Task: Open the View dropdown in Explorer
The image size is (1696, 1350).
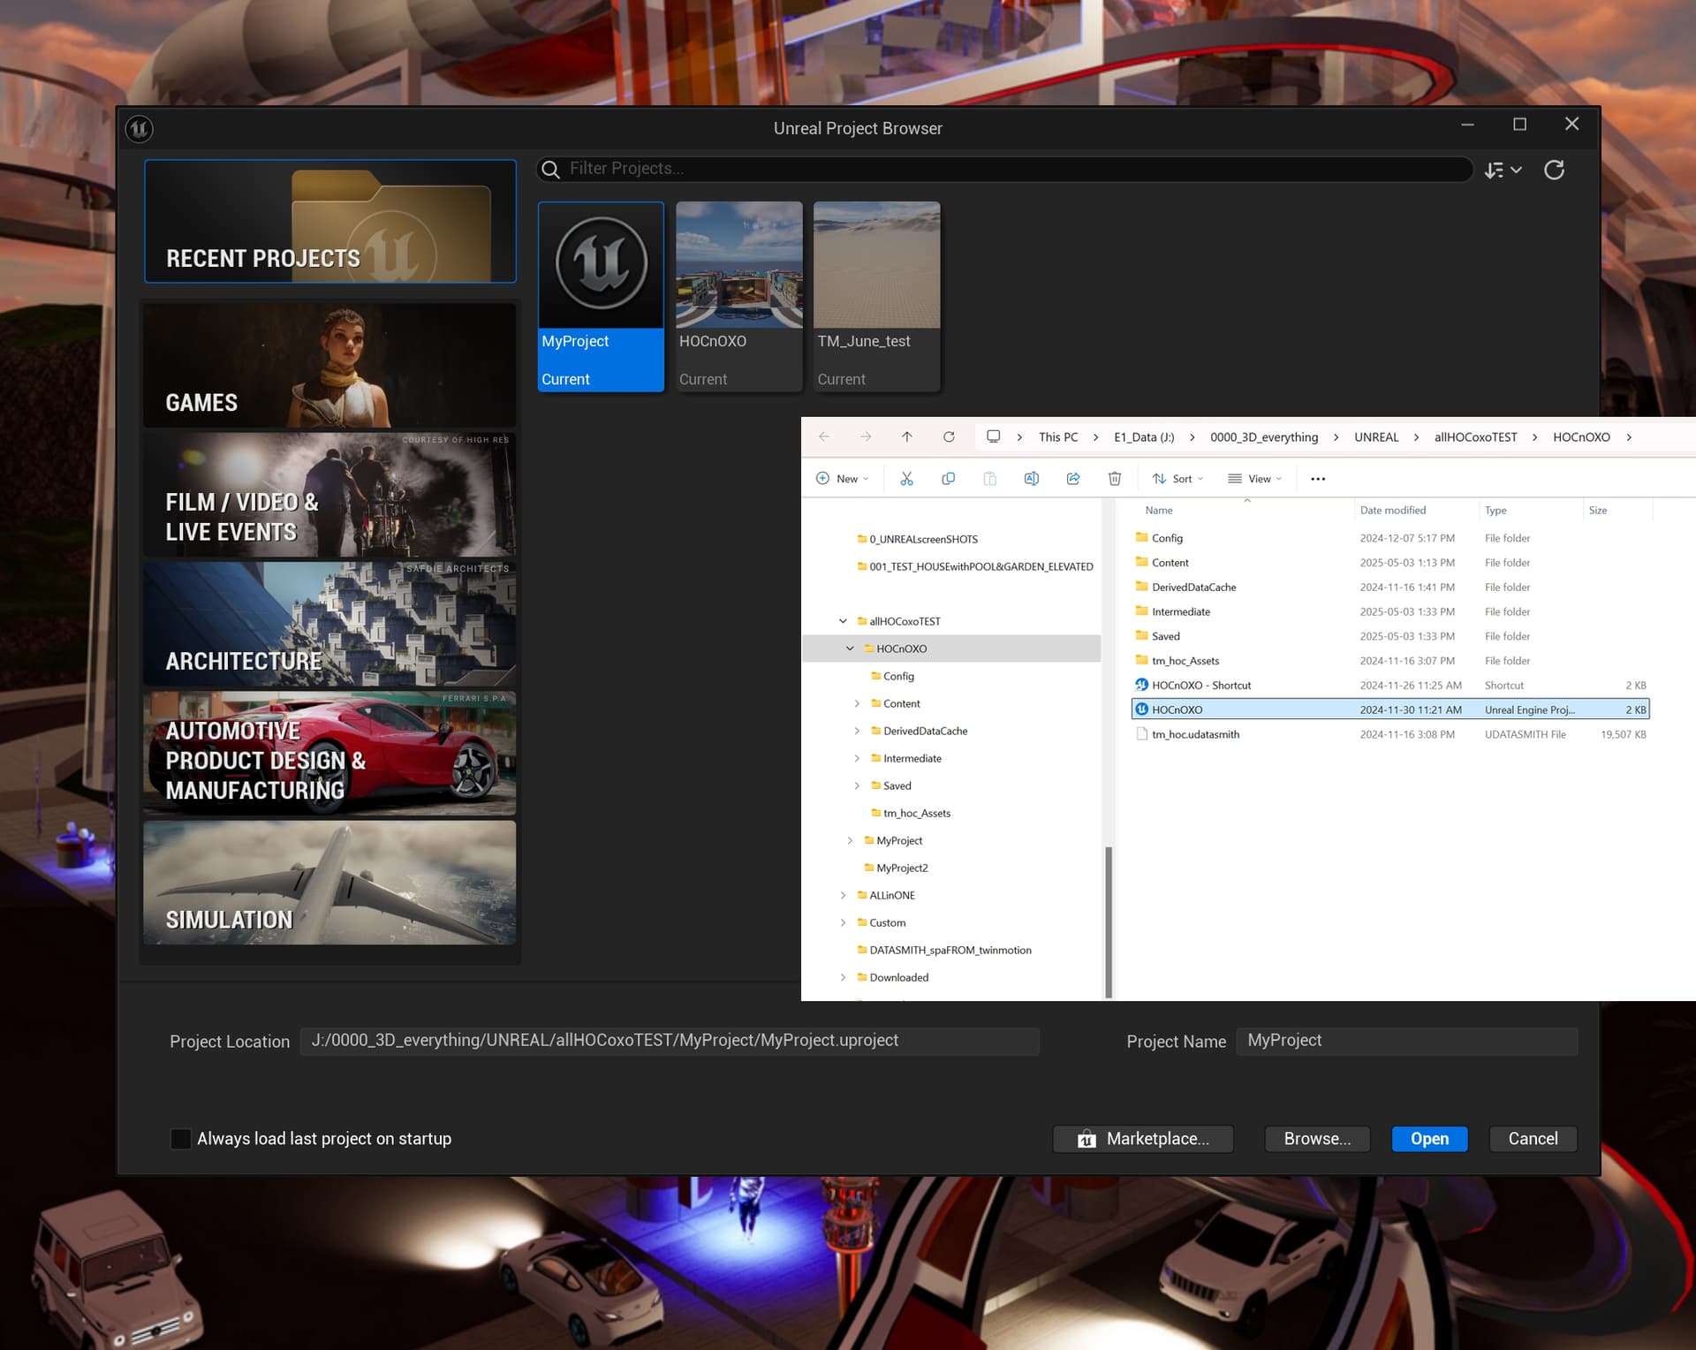Action: pos(1254,479)
